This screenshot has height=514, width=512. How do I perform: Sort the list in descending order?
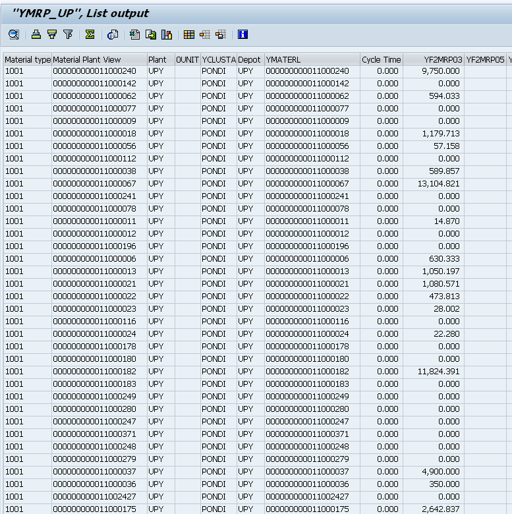point(52,34)
